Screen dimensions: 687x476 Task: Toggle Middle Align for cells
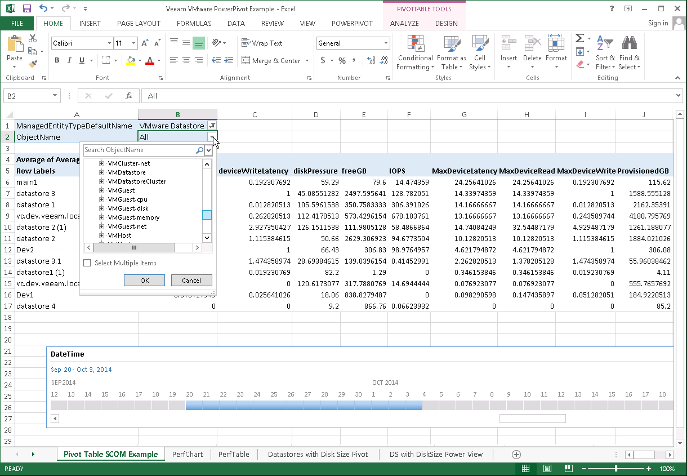click(x=186, y=42)
